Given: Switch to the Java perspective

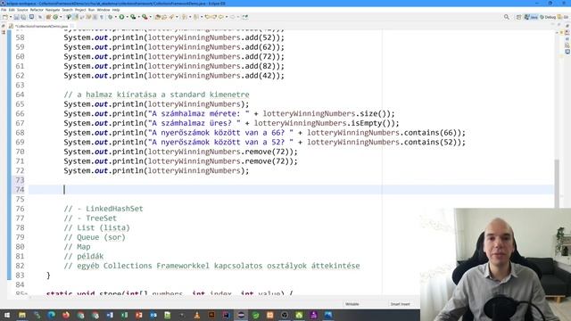Looking at the screenshot, I should (x=532, y=17).
